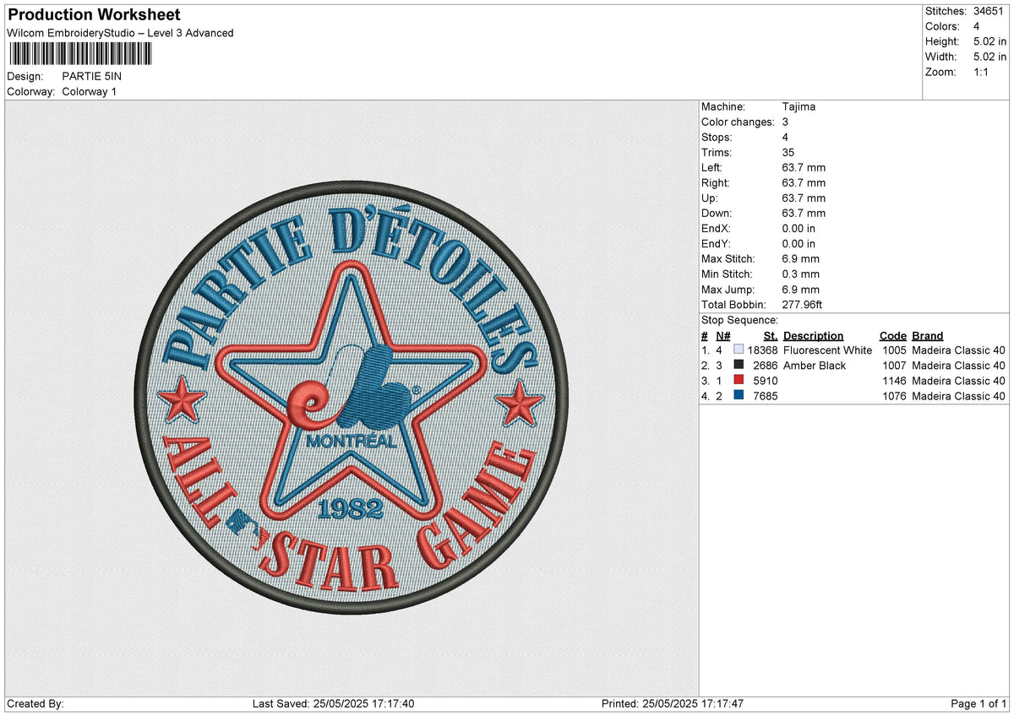Click the stitch count 7685
Viewport: 1014px width, 716px height.
[x=766, y=396]
